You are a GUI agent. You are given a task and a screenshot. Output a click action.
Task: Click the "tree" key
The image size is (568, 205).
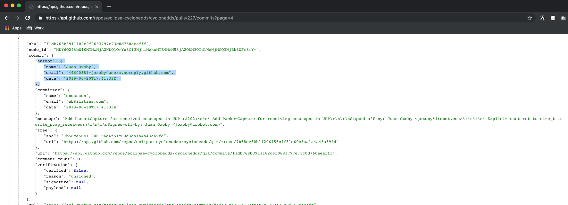click(x=41, y=130)
